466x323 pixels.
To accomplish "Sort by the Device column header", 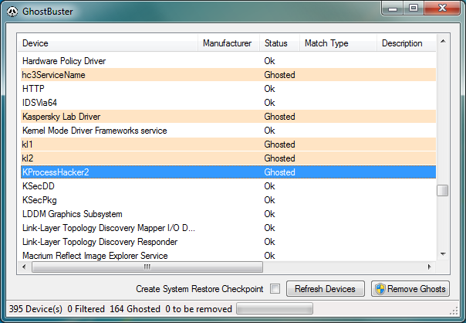I will pyautogui.click(x=108, y=43).
